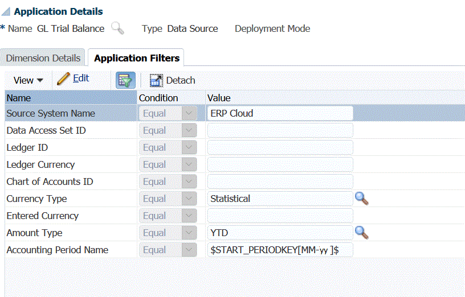Click the Edit pencil icon
Image resolution: width=465 pixels, height=297 pixels.
[x=64, y=79]
